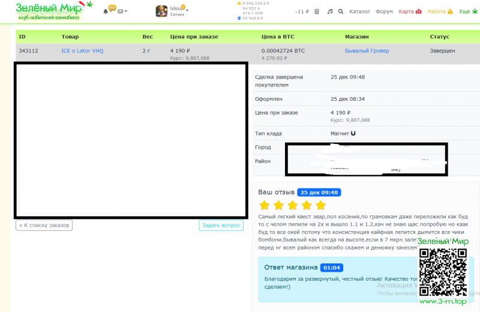
Task: Click the magnet icon beside Магнит
Action: [x=353, y=133]
